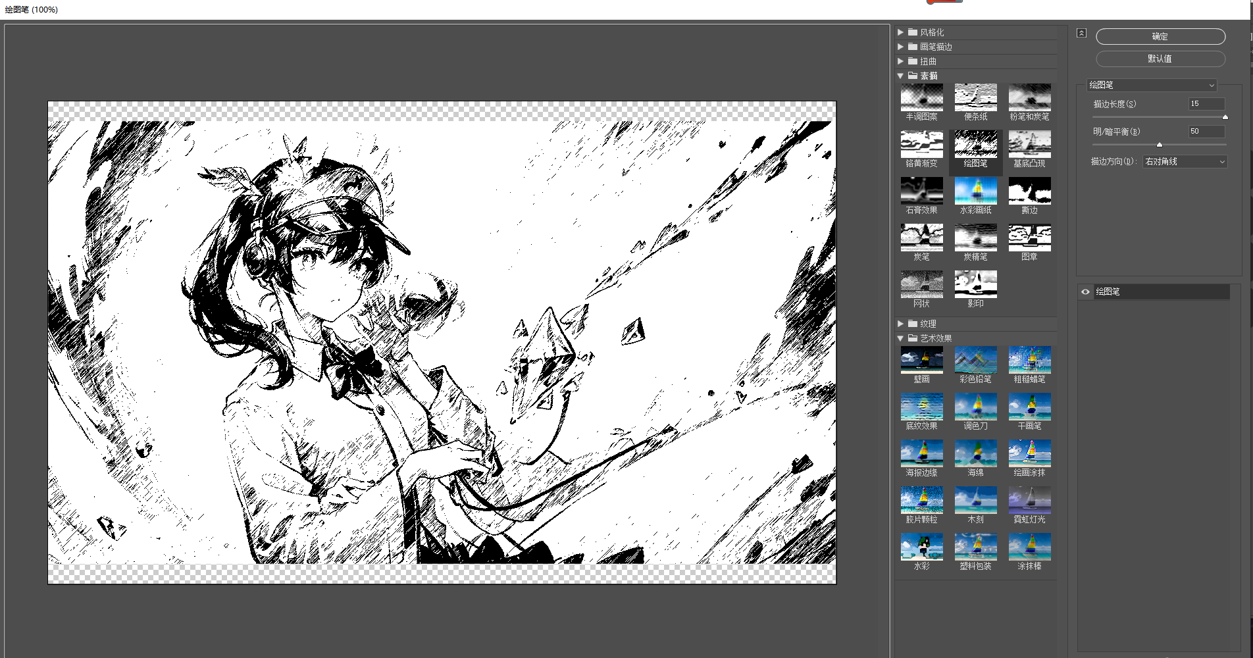Select the 炭笔 filter thumbnail
Image resolution: width=1253 pixels, height=658 pixels.
921,238
